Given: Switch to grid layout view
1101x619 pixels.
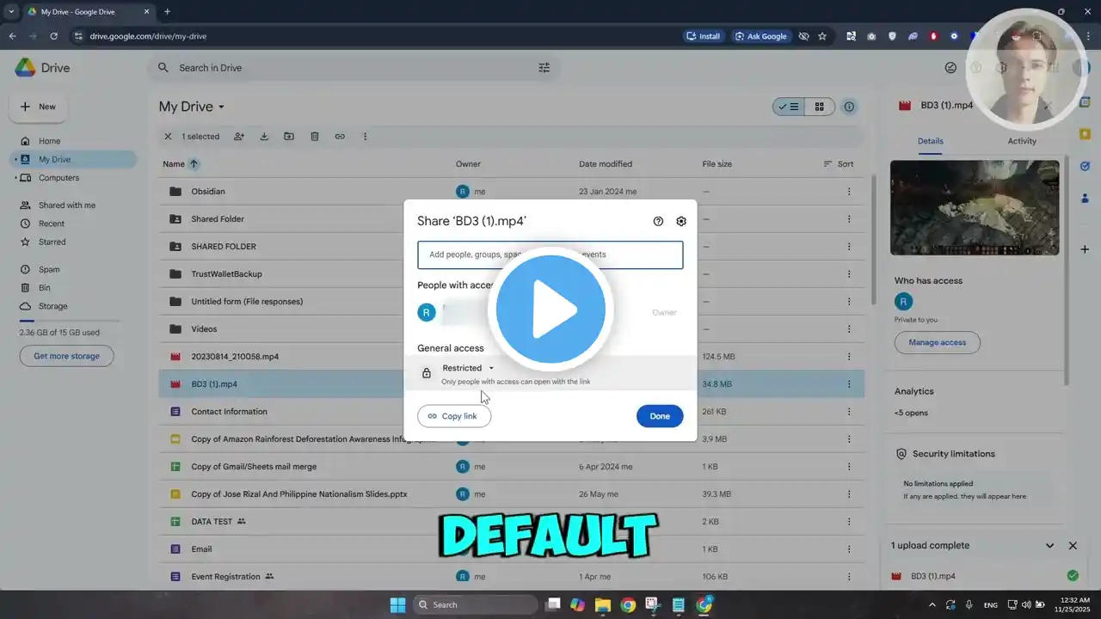Looking at the screenshot, I should click(x=819, y=107).
